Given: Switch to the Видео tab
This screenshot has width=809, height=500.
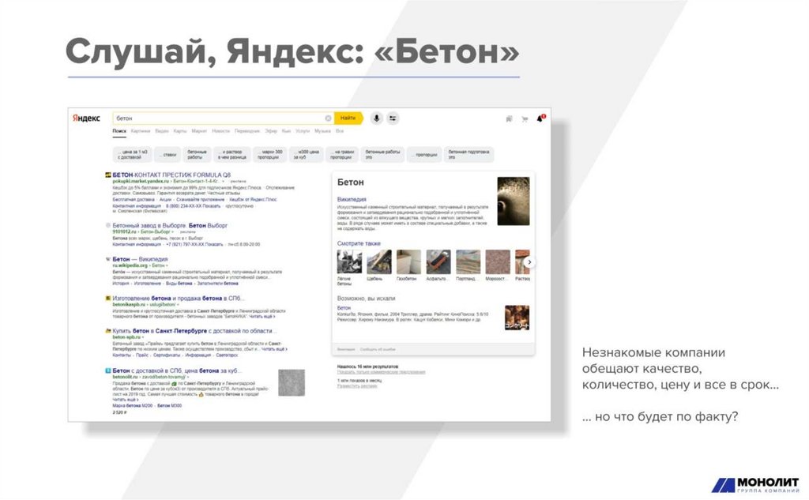Looking at the screenshot, I should click(161, 131).
